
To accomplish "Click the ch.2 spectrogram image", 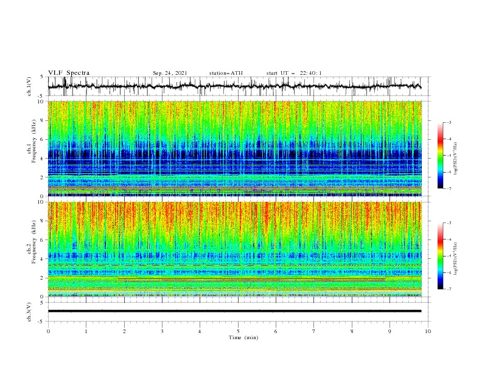I will click(234, 249).
